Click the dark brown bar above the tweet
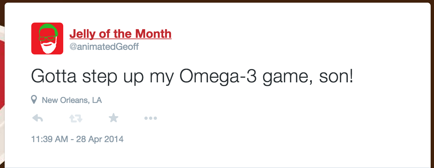 (216, 1)
